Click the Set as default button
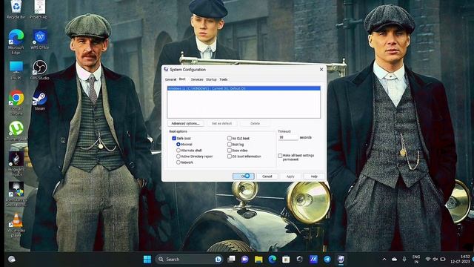This screenshot has width=474, height=267. click(221, 124)
